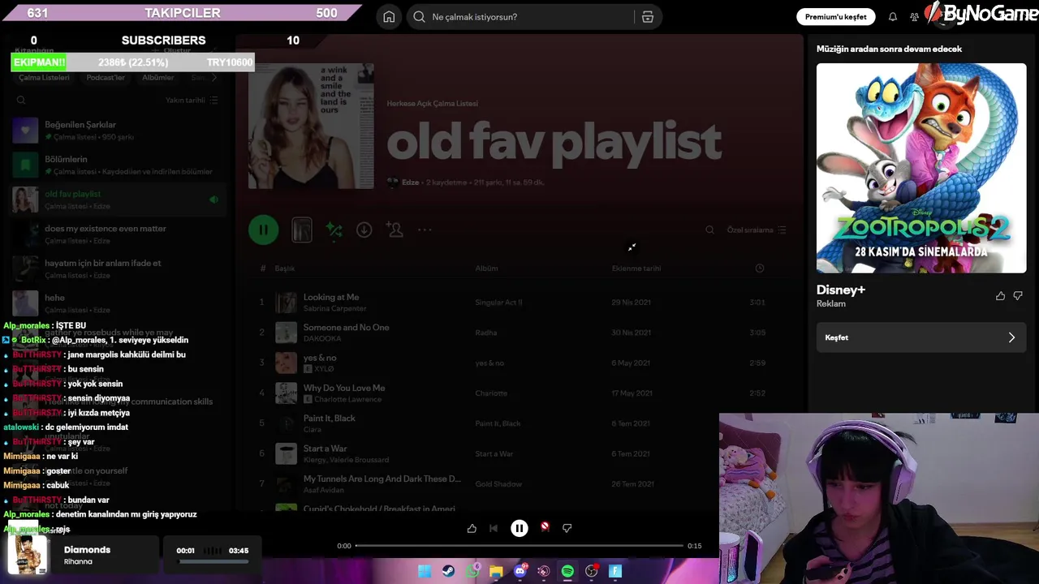
Task: Click the "Keşfet" button with arrow
Action: (921, 337)
